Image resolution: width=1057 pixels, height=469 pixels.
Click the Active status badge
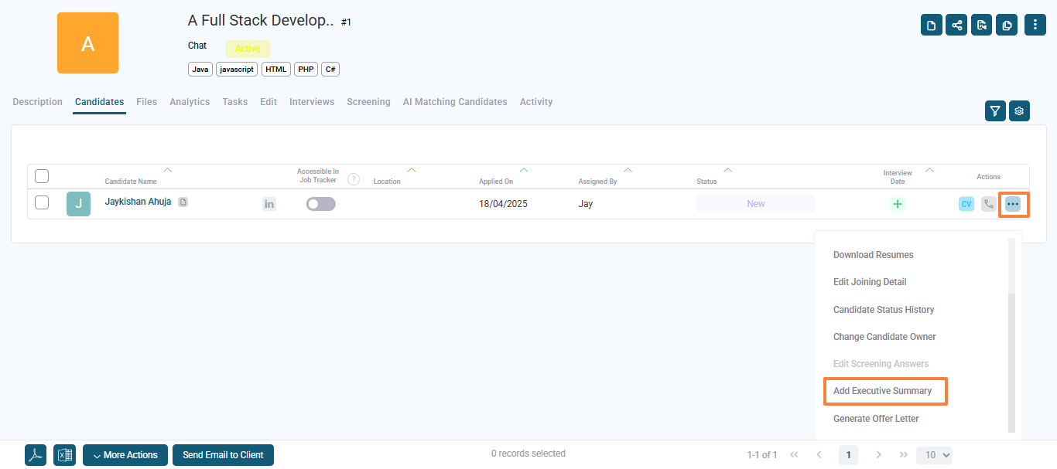[248, 49]
